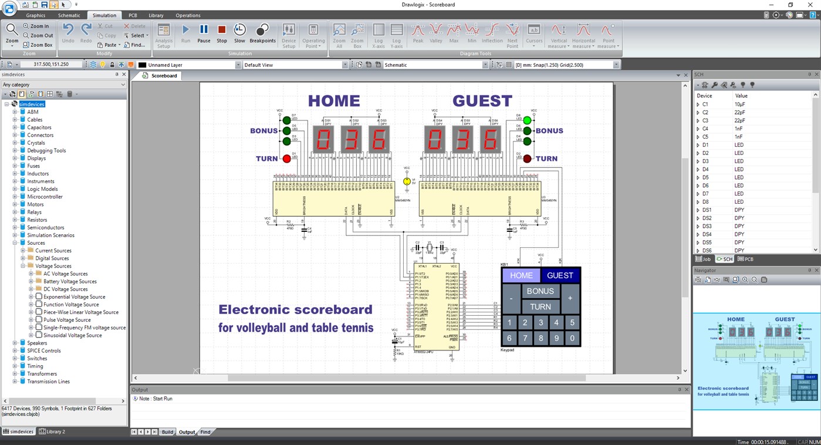Image resolution: width=821 pixels, height=445 pixels.
Task: Pin the simdevices panel
Action: pos(117,74)
